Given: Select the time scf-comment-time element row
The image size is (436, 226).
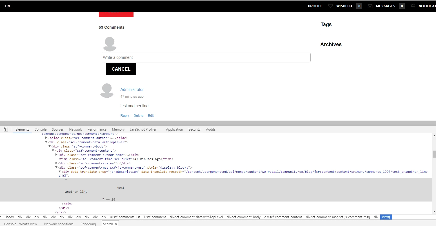Looking at the screenshot, I should [x=116, y=159].
